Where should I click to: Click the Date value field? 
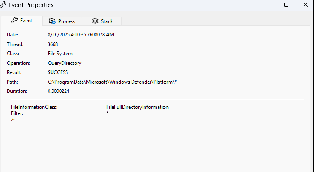pyautogui.click(x=80, y=35)
